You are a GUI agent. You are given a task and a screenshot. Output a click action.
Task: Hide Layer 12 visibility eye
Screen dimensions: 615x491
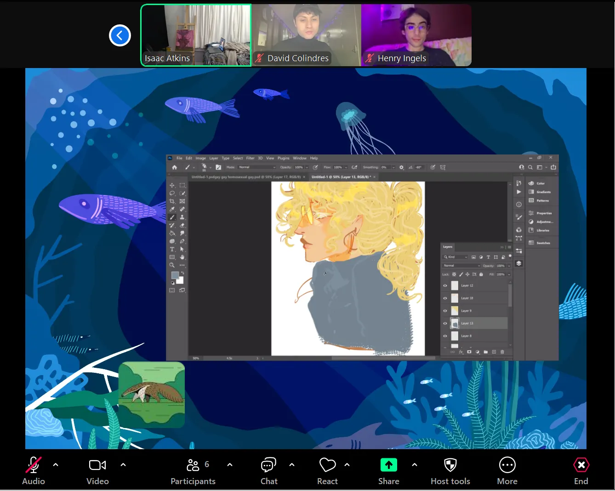(445, 285)
